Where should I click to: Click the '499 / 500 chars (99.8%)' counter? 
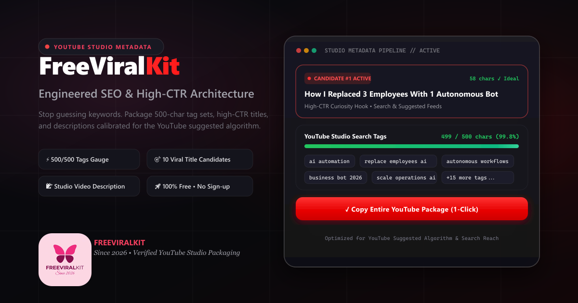[x=480, y=136]
